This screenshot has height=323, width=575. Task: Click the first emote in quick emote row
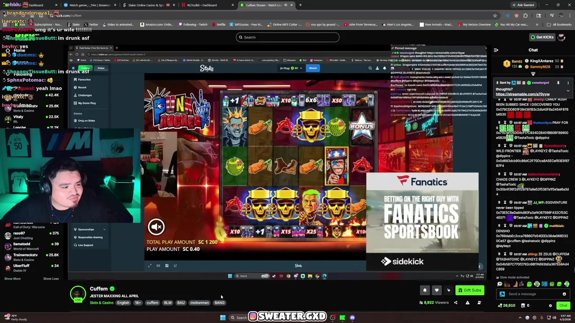tap(500, 284)
